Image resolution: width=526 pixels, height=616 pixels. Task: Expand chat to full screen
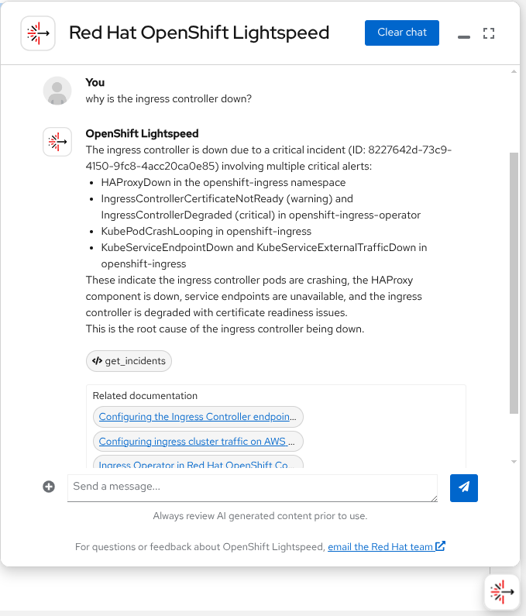click(x=489, y=33)
